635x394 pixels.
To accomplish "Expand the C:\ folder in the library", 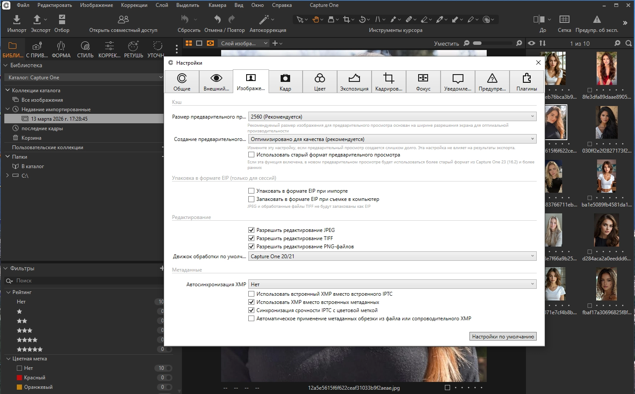I will tap(7, 176).
